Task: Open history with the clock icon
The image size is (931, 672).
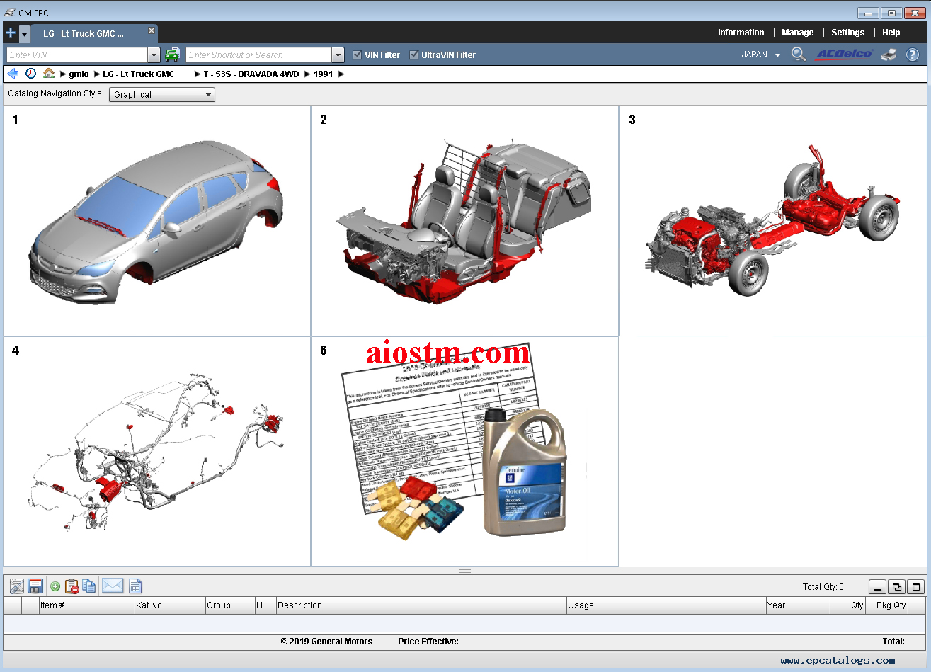Action: pyautogui.click(x=30, y=74)
